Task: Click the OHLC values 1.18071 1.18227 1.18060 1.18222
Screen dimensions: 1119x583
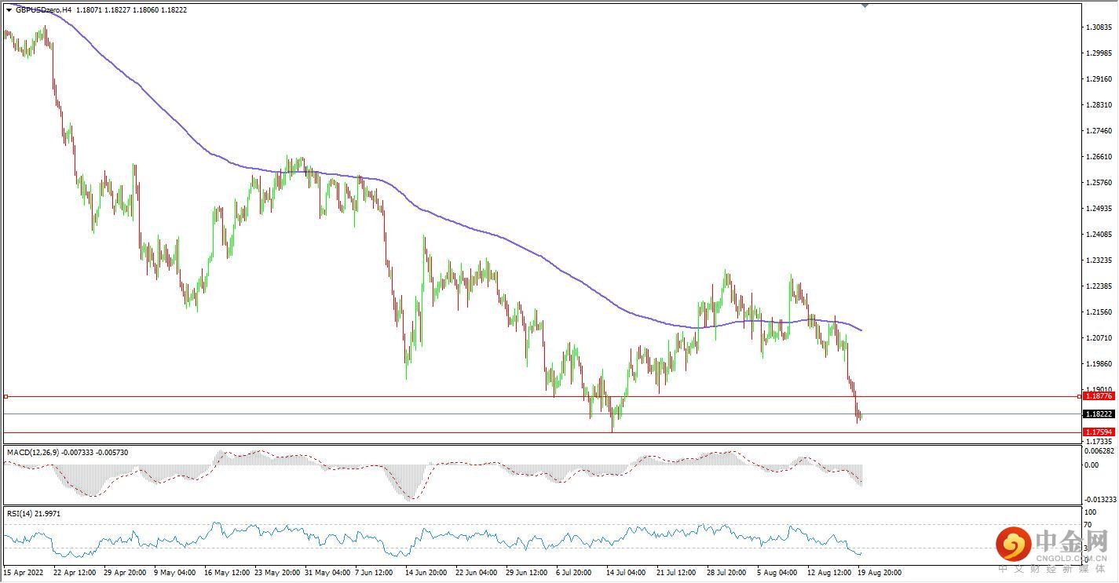Action: [131, 10]
